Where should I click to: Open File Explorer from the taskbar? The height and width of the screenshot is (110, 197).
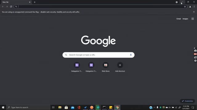coord(60,107)
